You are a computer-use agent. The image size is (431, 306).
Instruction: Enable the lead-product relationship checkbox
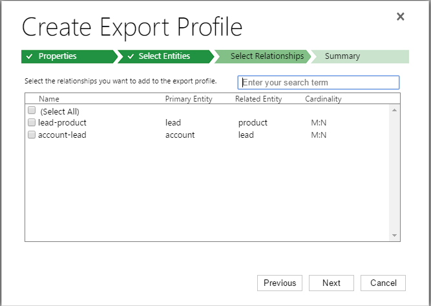[32, 122]
